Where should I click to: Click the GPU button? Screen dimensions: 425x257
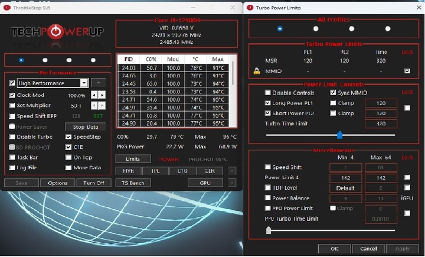click(205, 183)
